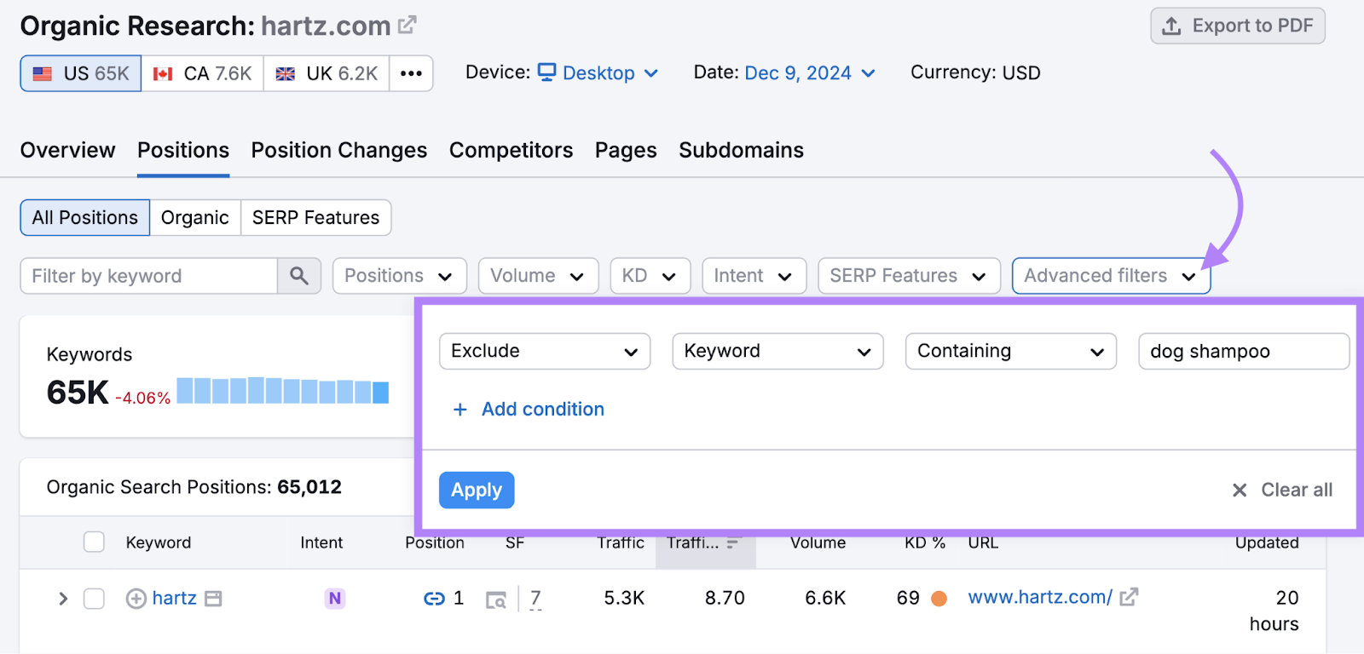The height and width of the screenshot is (654, 1364).
Task: Click Add condition link
Action: pyautogui.click(x=542, y=410)
